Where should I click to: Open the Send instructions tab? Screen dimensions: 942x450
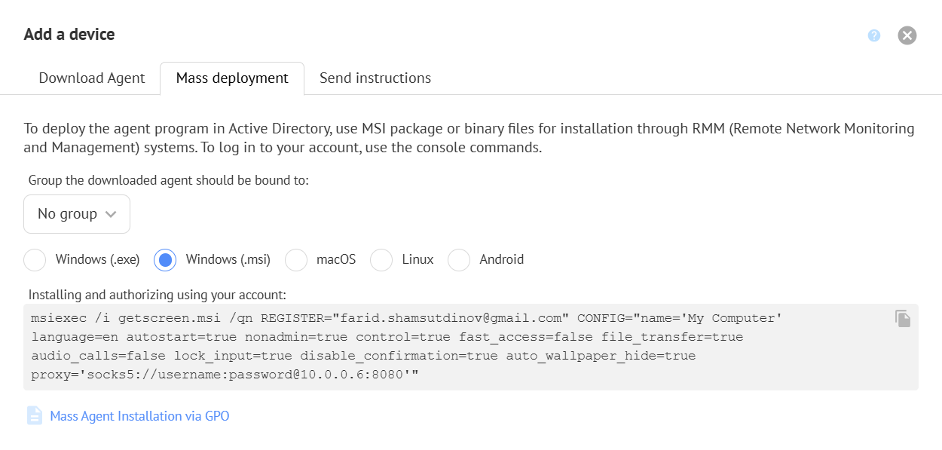coord(375,78)
